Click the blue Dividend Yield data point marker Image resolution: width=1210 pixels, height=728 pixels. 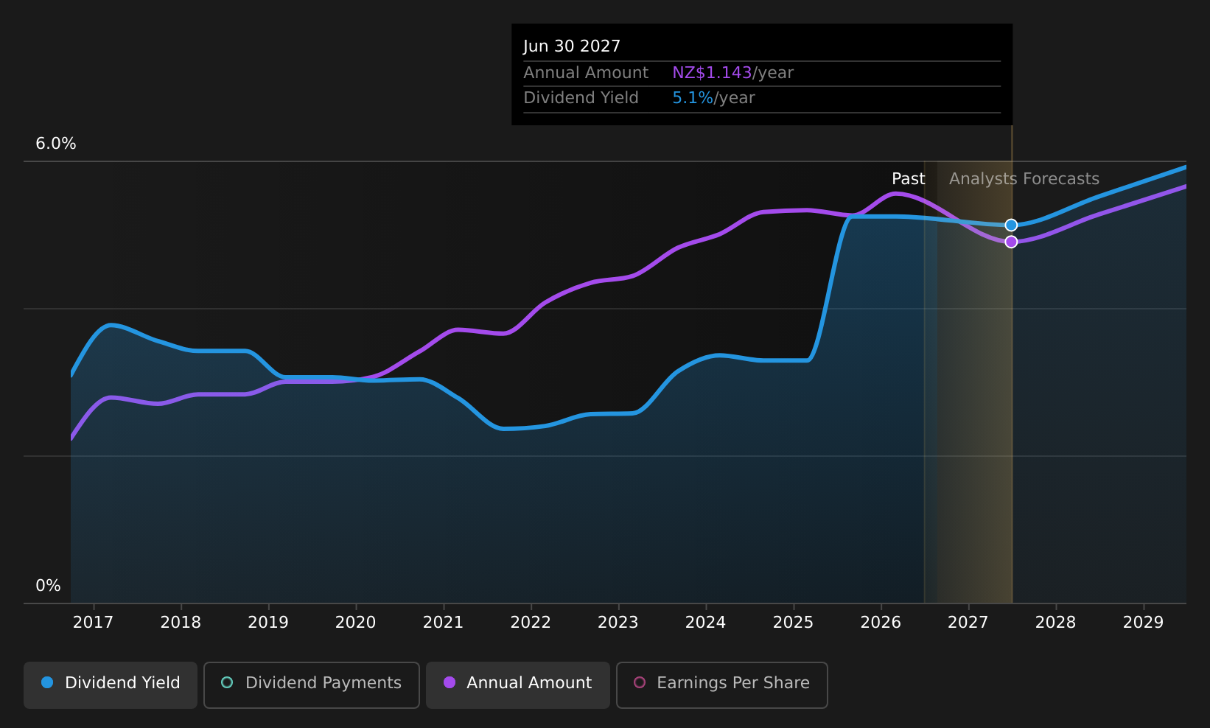tap(1011, 225)
